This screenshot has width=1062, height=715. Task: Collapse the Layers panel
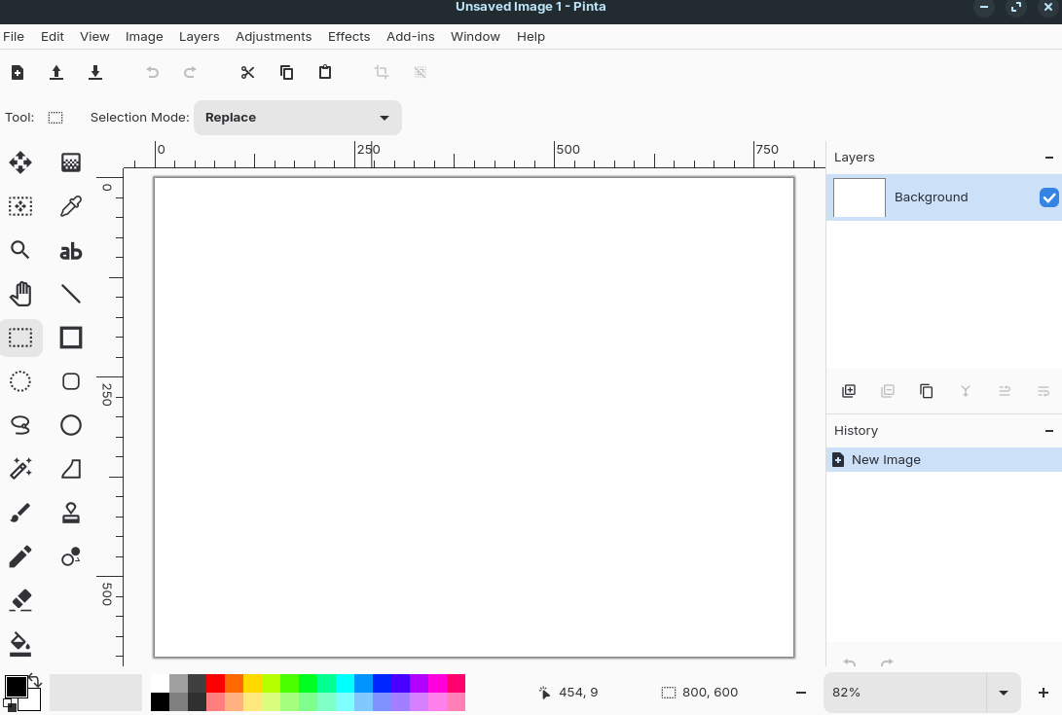coord(1048,158)
